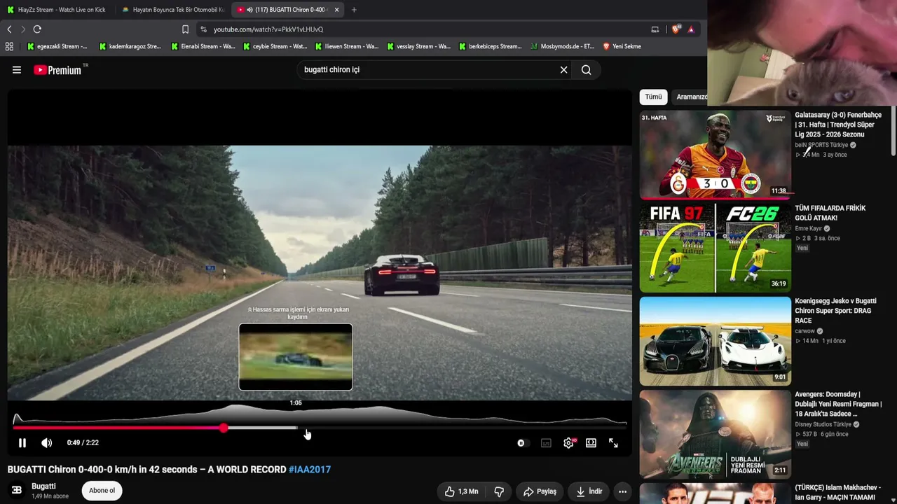The width and height of the screenshot is (897, 504).
Task: Select the Tümü filter chip
Action: coord(653,97)
